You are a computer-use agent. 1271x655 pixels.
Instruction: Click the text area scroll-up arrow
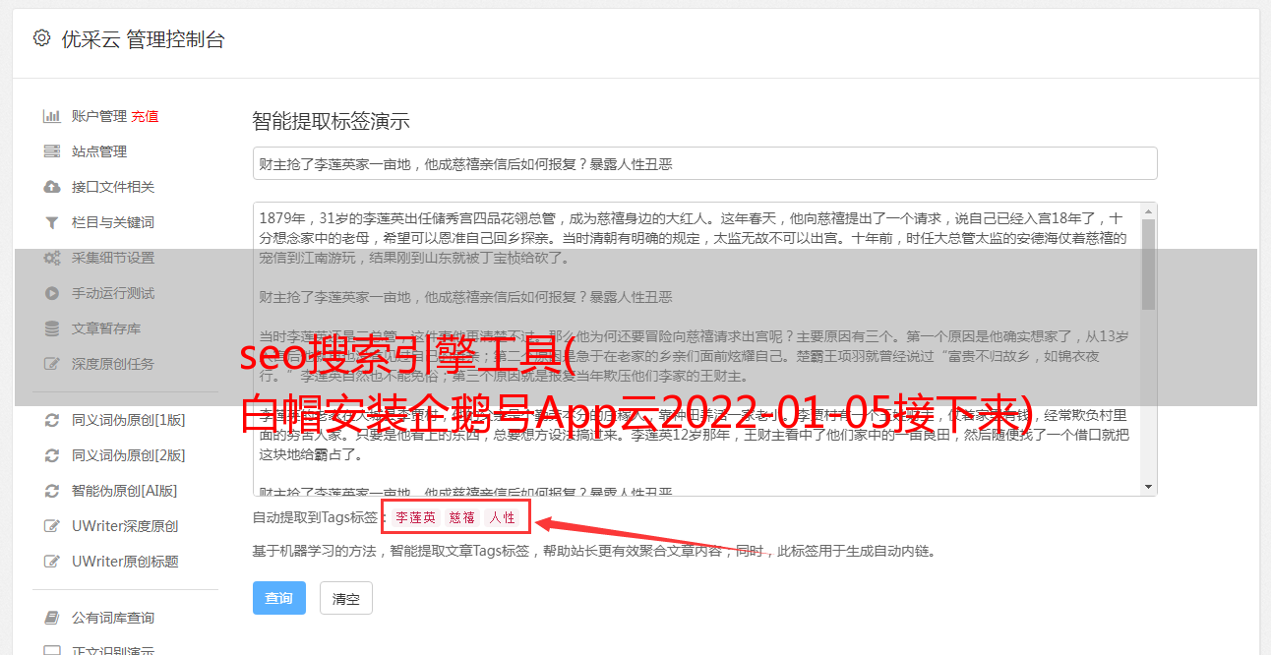(1148, 210)
